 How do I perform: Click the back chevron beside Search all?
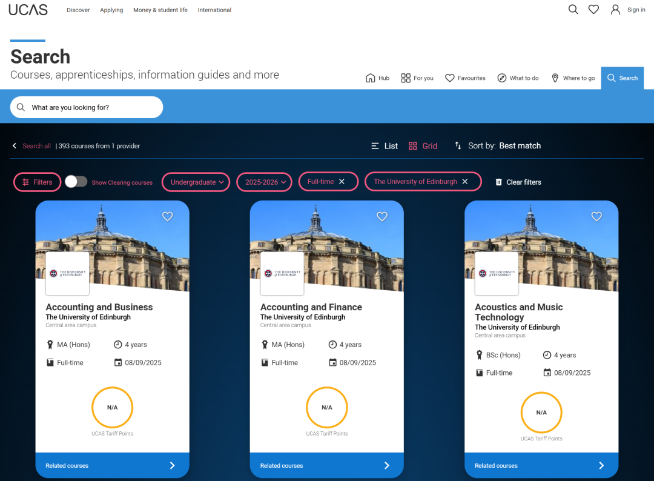coord(15,145)
